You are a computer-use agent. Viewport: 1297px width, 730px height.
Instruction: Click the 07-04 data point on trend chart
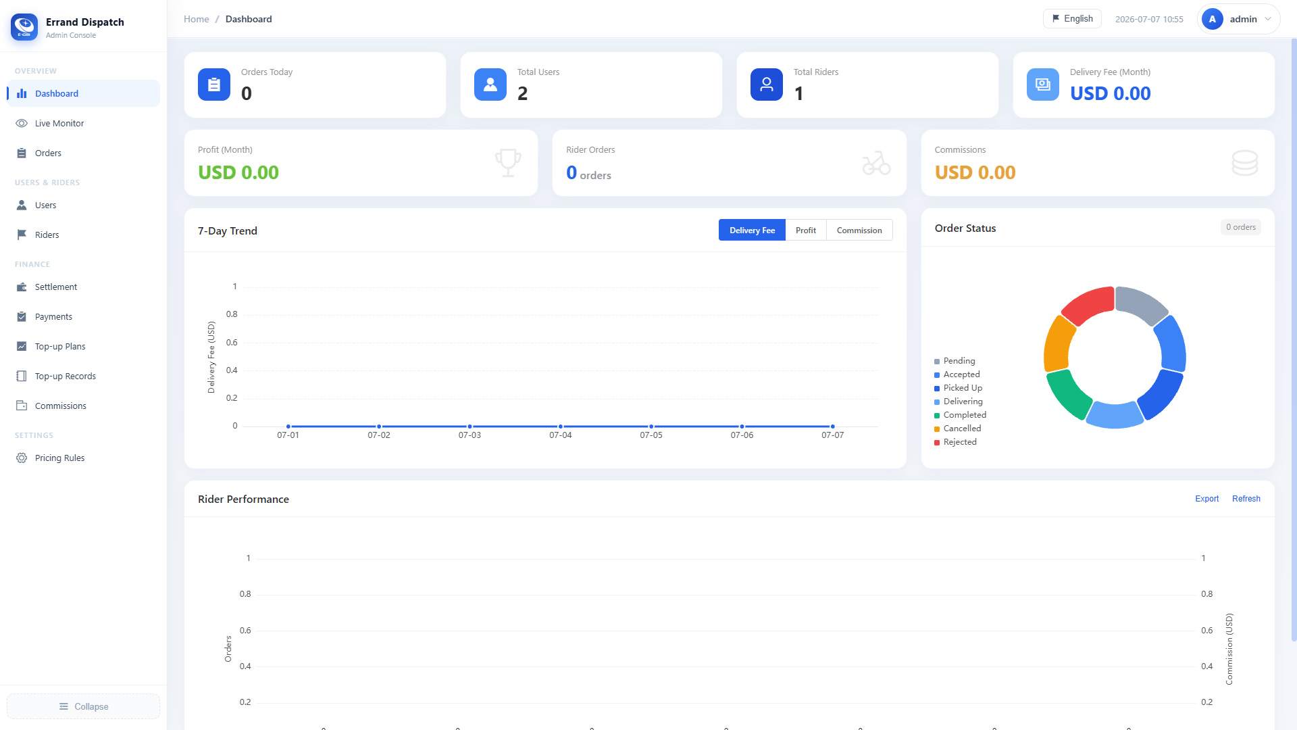[561, 427]
